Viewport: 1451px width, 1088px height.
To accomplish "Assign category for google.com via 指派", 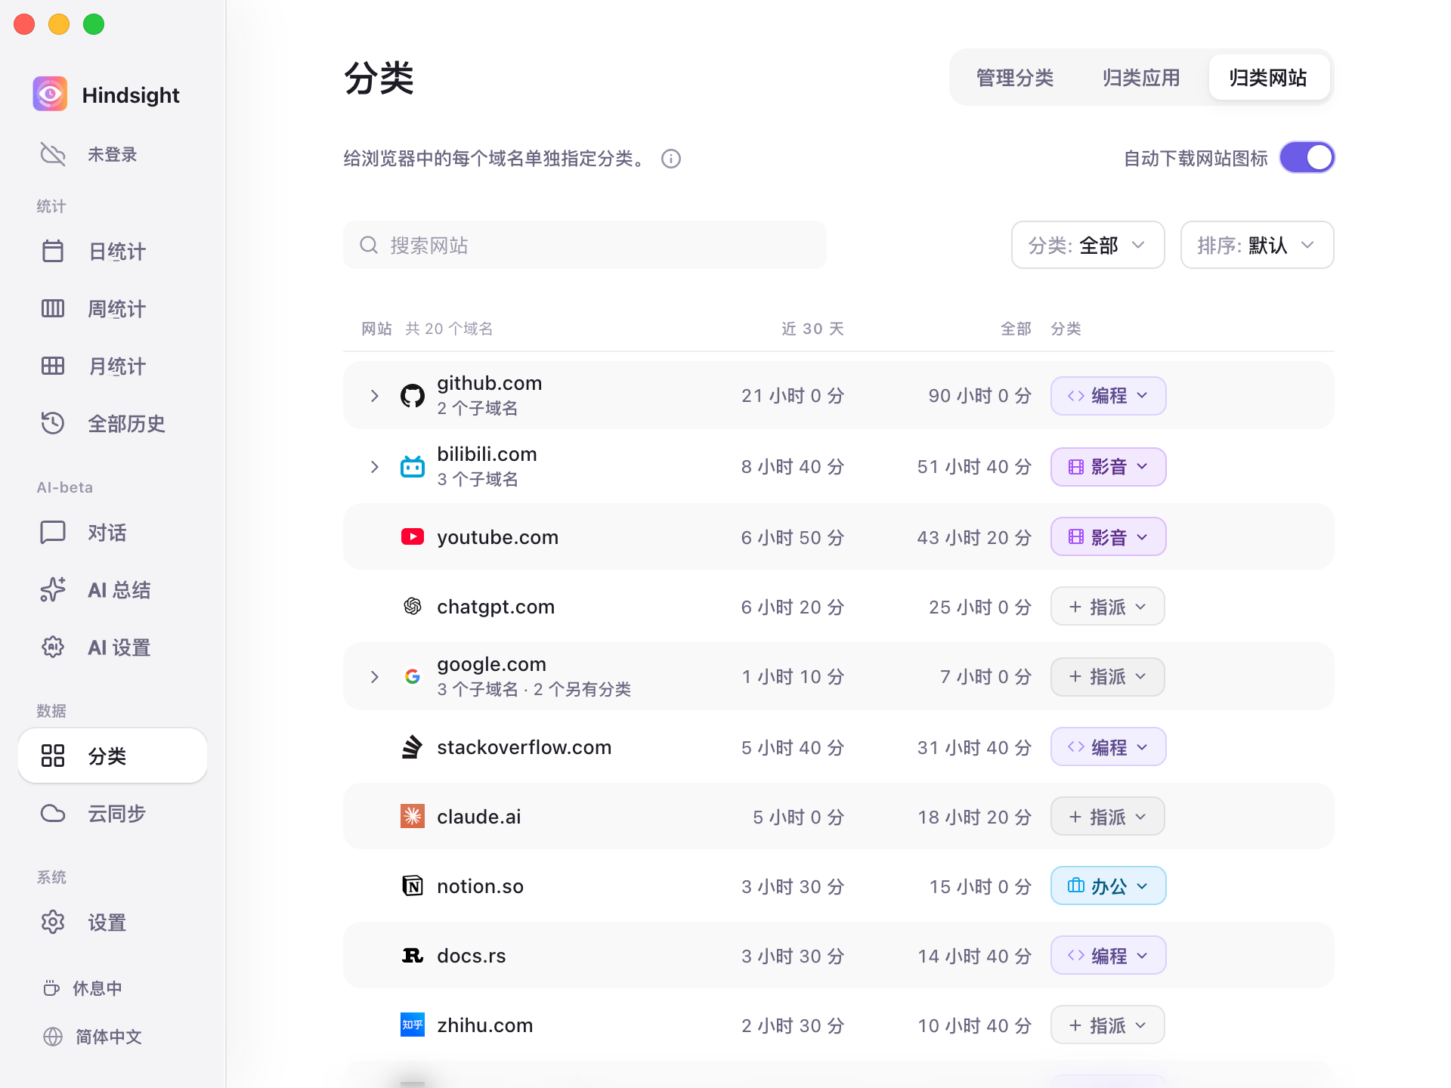I will [x=1108, y=677].
